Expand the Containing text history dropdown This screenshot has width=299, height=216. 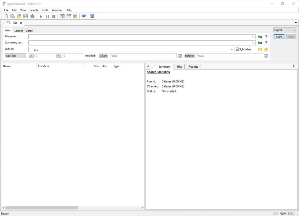pyautogui.click(x=253, y=43)
